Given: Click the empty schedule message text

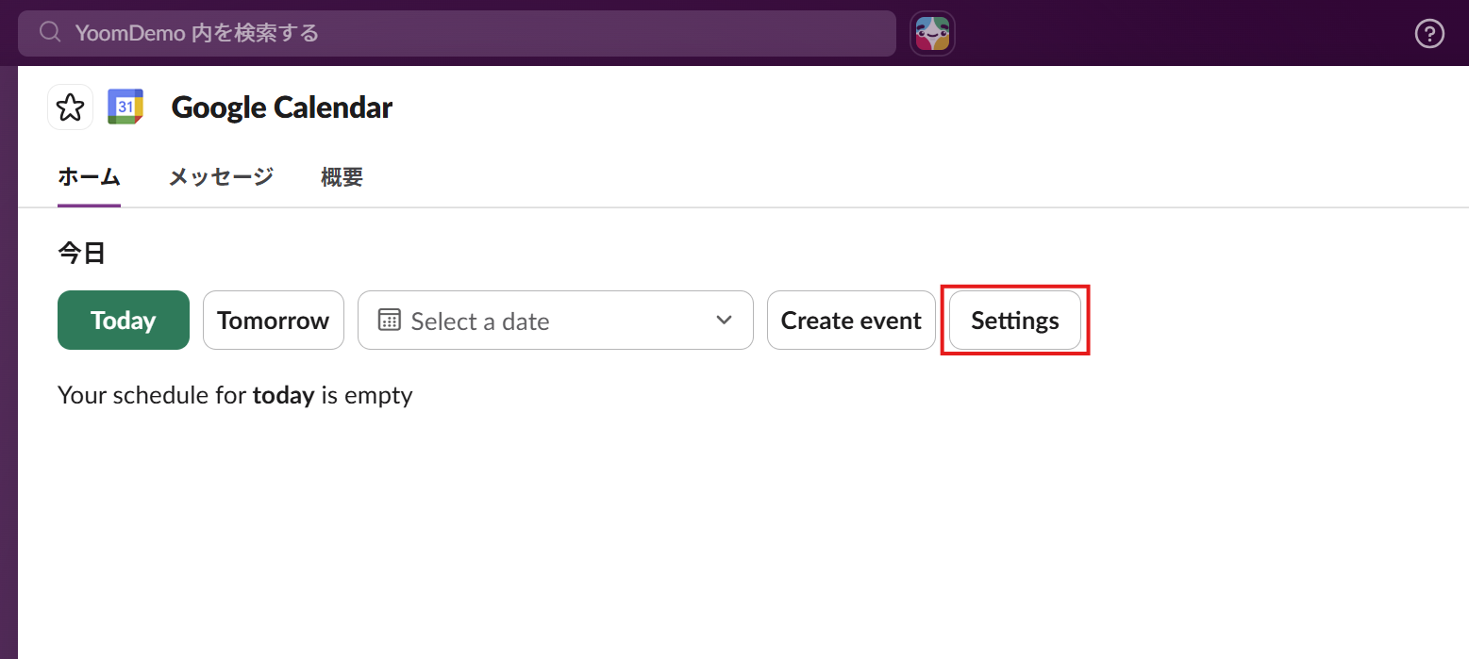Looking at the screenshot, I should 236,395.
